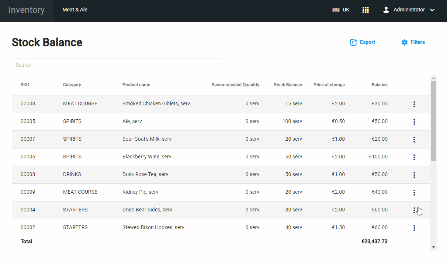Click the Administrator user avatar icon
This screenshot has width=447, height=270.
[386, 10]
